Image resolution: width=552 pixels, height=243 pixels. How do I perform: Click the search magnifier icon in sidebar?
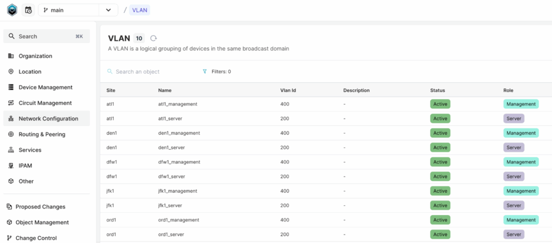[x=12, y=36]
